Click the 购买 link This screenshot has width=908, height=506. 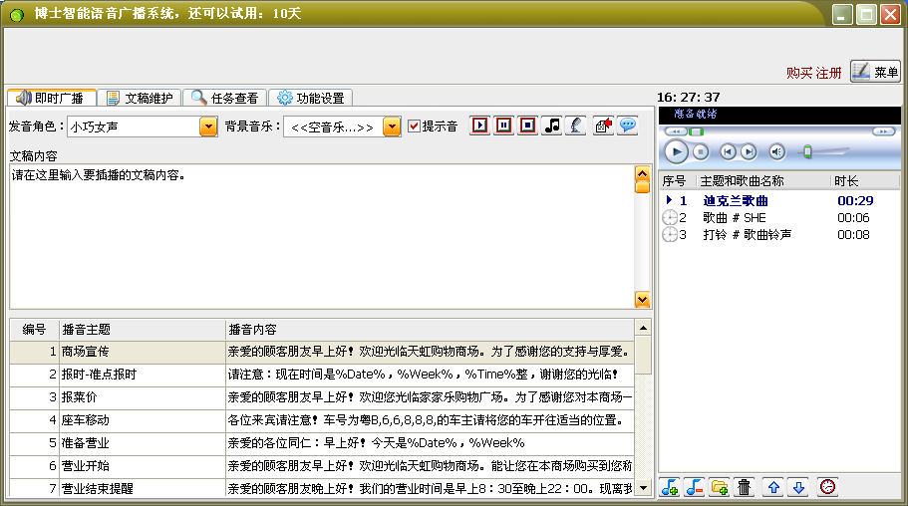[x=799, y=73]
